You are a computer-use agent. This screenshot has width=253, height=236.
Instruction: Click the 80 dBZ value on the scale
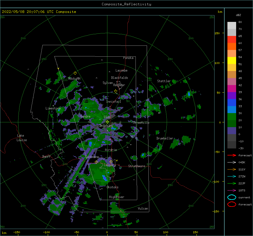[x=240, y=22]
